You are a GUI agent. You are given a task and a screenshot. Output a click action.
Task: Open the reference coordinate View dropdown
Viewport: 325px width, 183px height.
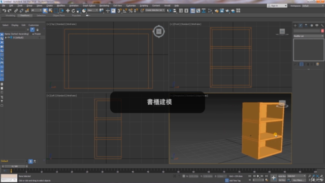tap(92, 10)
